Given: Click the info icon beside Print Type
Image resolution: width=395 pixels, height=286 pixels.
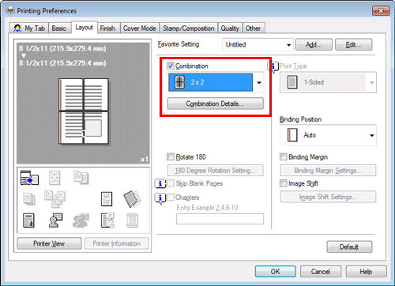Looking at the screenshot, I should point(273,66).
